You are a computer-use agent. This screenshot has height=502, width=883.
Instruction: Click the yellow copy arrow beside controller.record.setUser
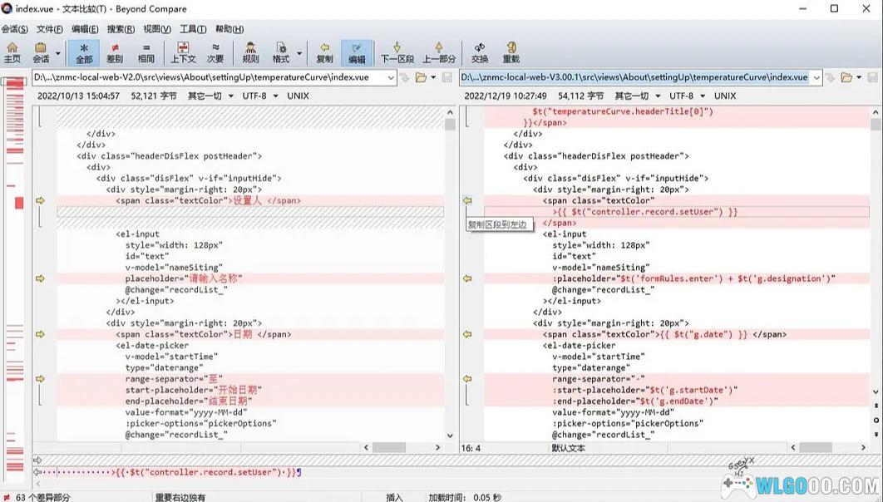467,200
